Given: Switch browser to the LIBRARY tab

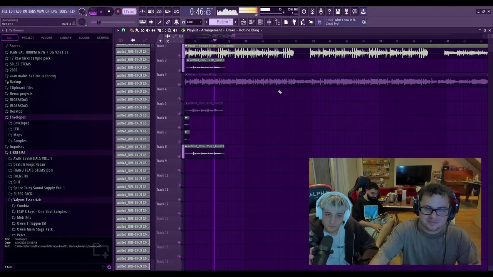Looking at the screenshot, I should coord(65,38).
